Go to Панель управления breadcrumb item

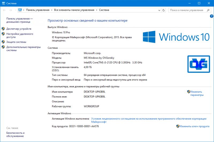tap(37, 10)
